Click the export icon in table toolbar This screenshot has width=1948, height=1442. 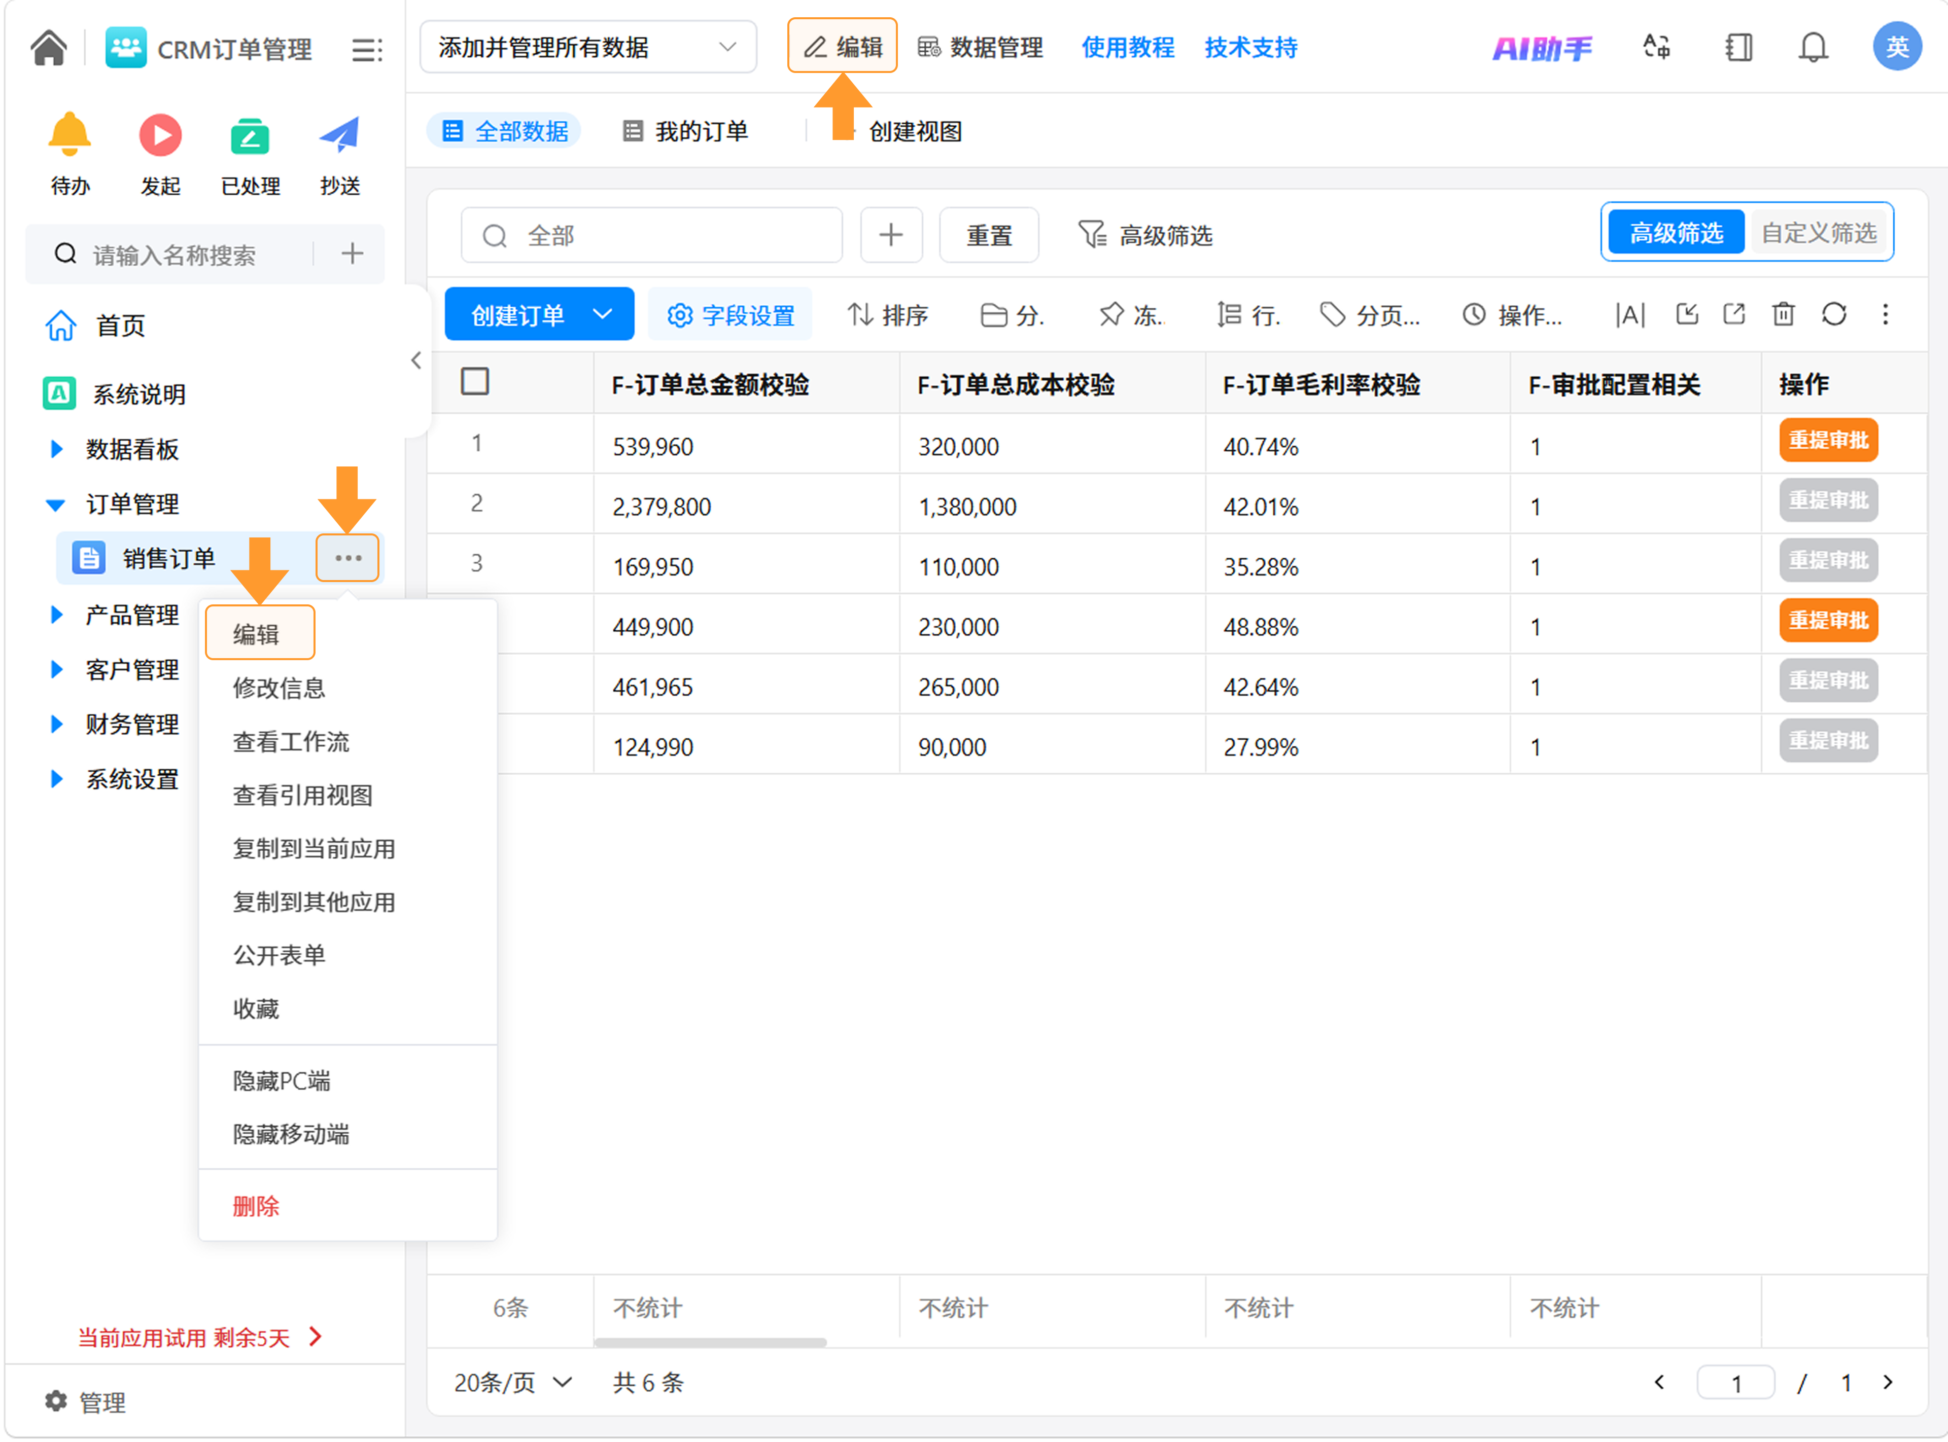click(1734, 313)
